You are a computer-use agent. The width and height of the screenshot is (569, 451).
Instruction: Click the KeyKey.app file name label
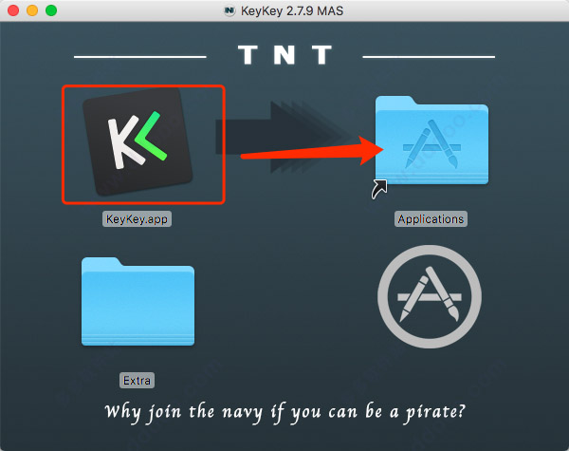click(x=137, y=219)
